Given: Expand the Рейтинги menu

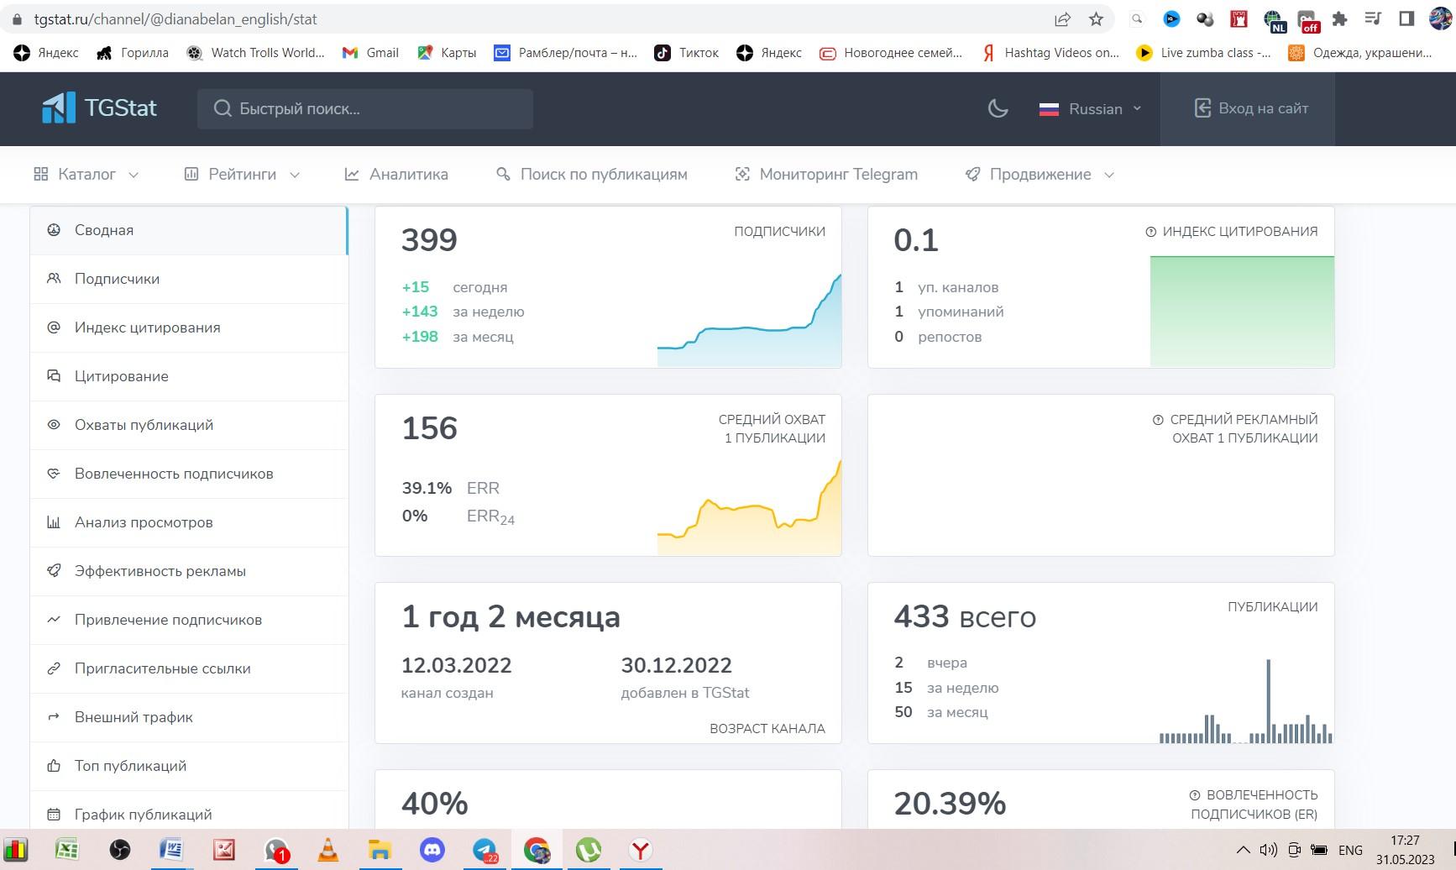Looking at the screenshot, I should click(x=242, y=174).
